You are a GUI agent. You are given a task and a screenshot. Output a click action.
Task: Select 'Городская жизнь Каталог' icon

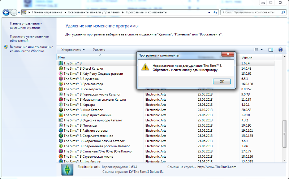click(61, 94)
